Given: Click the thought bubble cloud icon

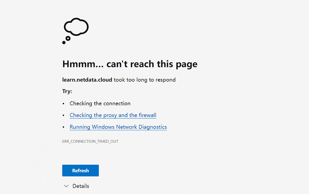Looking at the screenshot, I should 76,27.
